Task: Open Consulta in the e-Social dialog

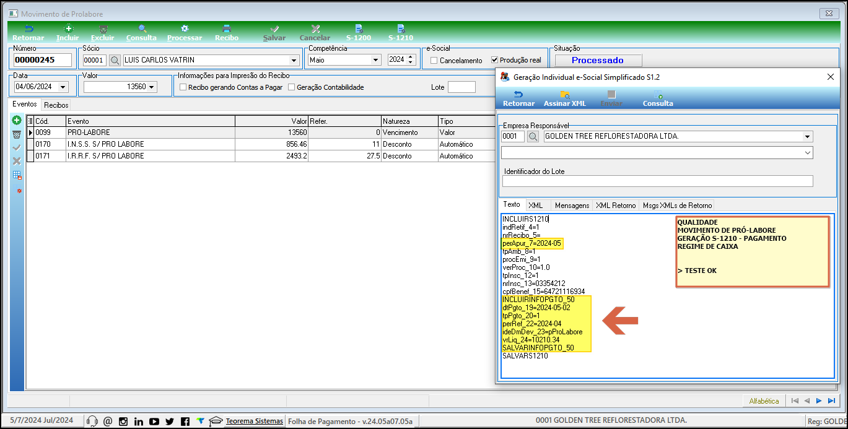Action: pos(658,98)
